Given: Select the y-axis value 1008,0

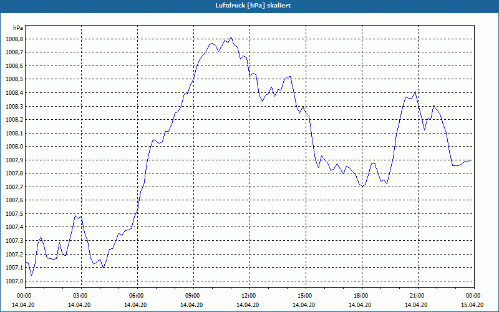Looking at the screenshot, I should pos(14,147).
